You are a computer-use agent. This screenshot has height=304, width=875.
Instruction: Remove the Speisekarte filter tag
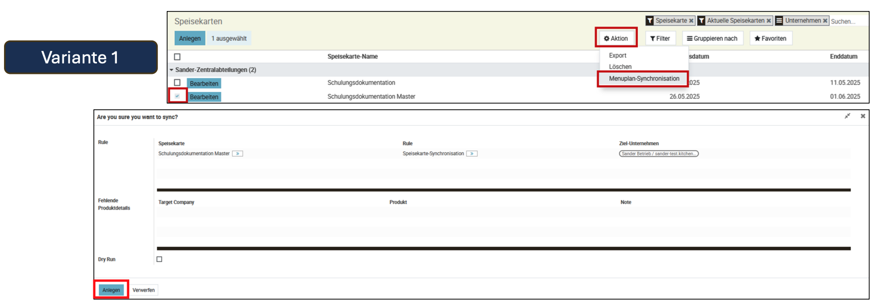point(691,21)
